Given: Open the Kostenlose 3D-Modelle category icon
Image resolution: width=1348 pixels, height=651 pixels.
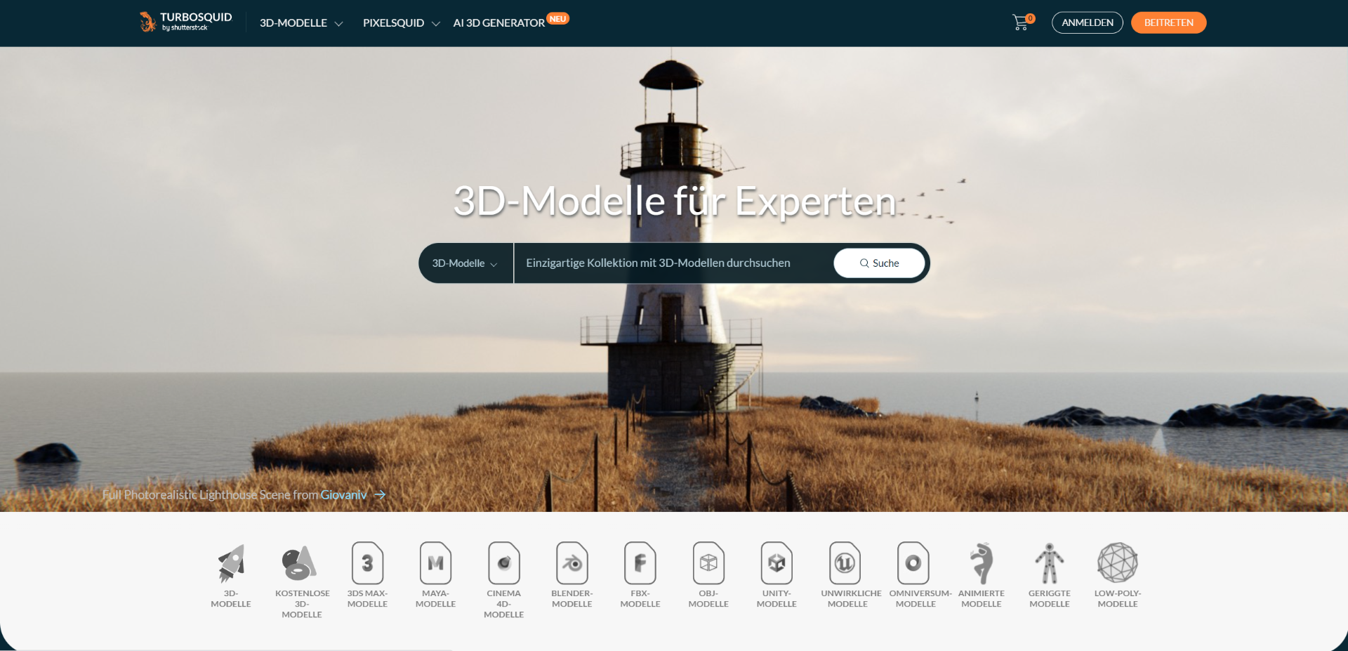Looking at the screenshot, I should pyautogui.click(x=300, y=563).
